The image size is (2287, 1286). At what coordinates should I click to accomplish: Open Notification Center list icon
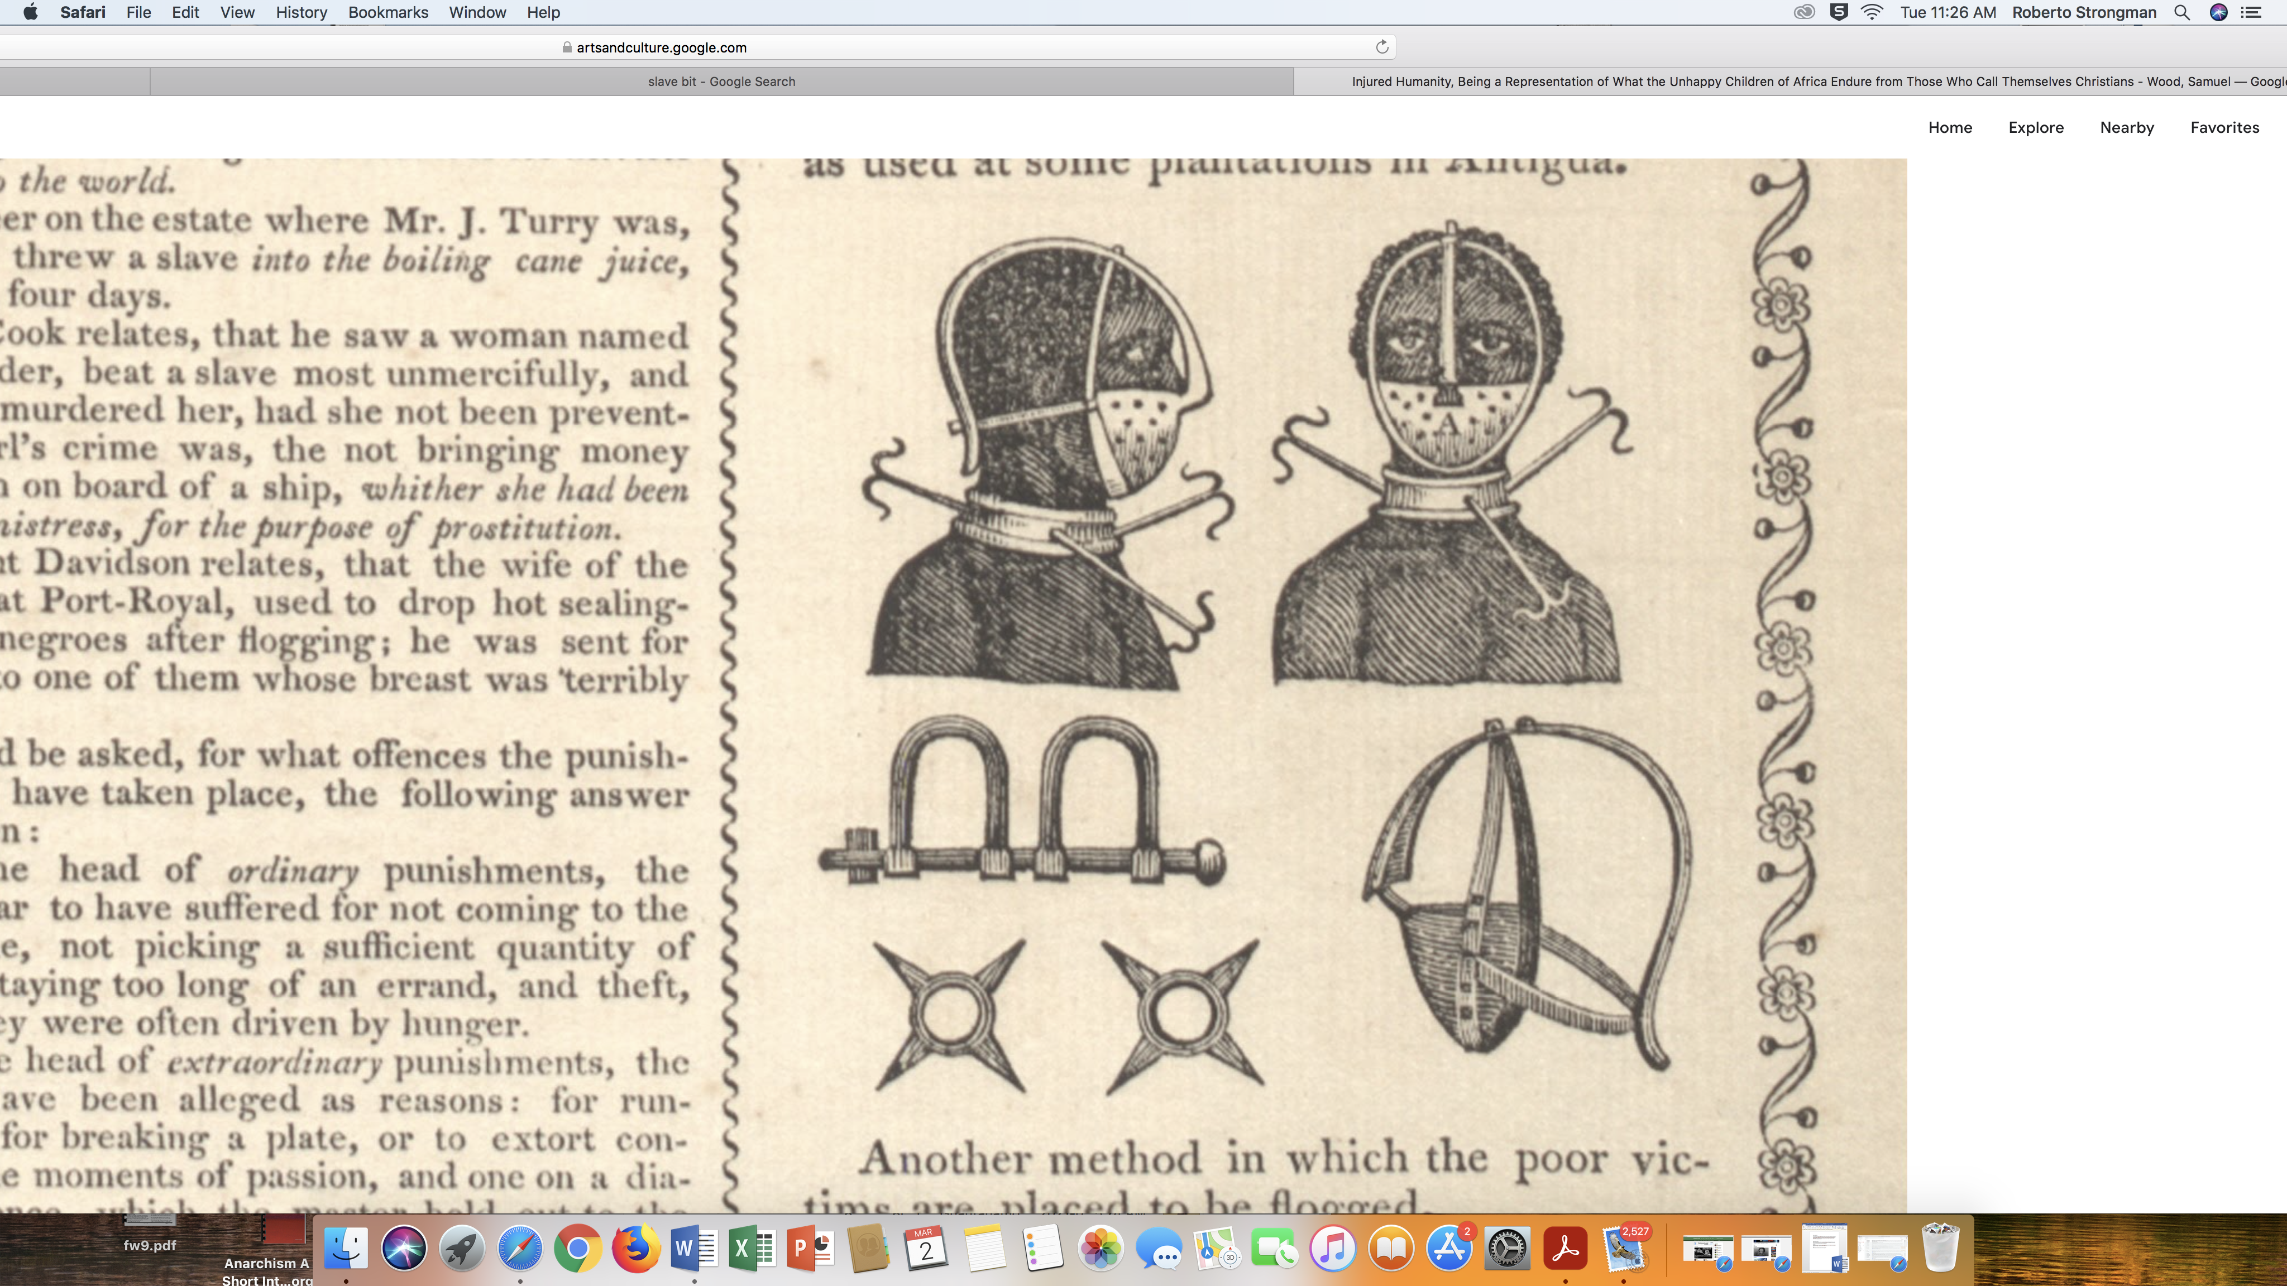[x=2251, y=12]
